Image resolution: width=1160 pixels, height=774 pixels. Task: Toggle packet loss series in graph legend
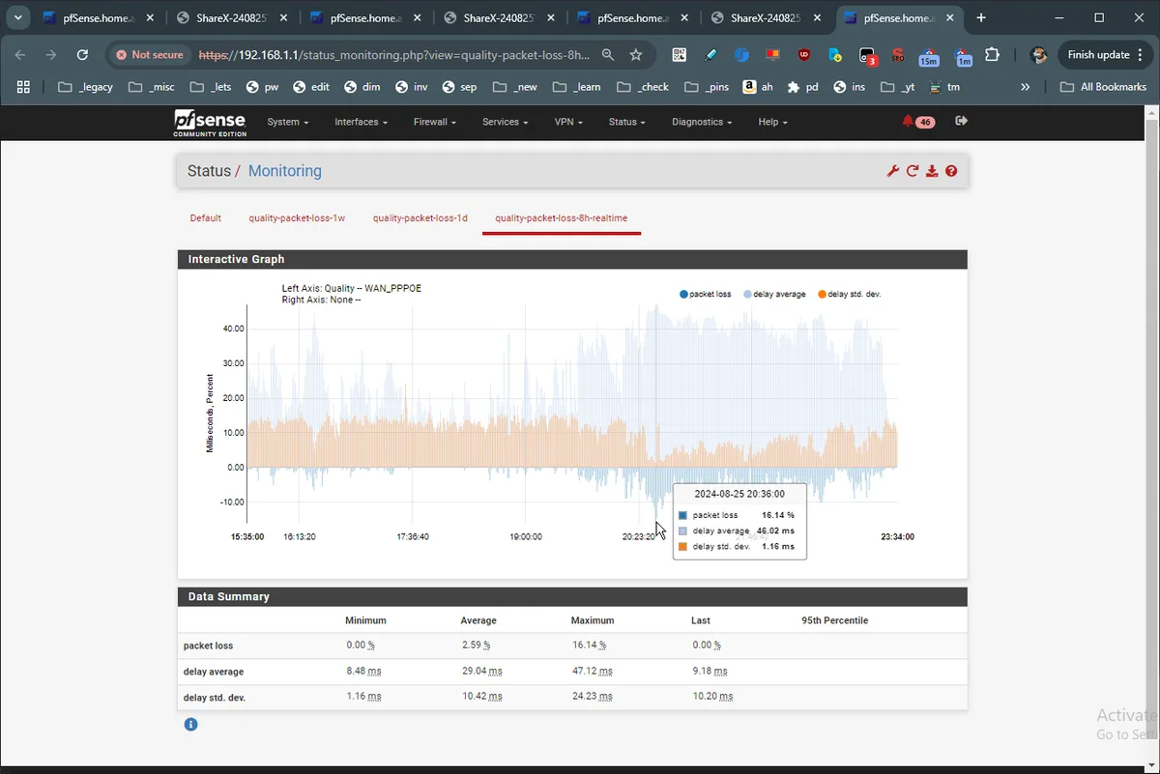coord(706,294)
